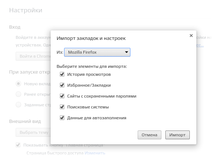
Task: Close the import bookmarks dialog with the X icon
Action: (x=191, y=36)
